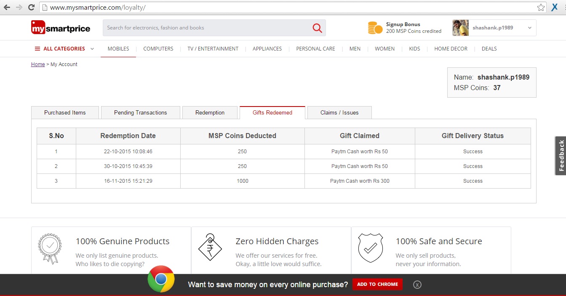The image size is (566, 296).
Task: Click the MSP Coins Deducted column header
Action: (243, 136)
